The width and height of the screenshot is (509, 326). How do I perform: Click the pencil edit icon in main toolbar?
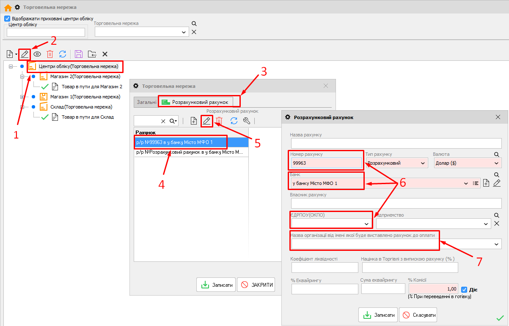point(25,54)
